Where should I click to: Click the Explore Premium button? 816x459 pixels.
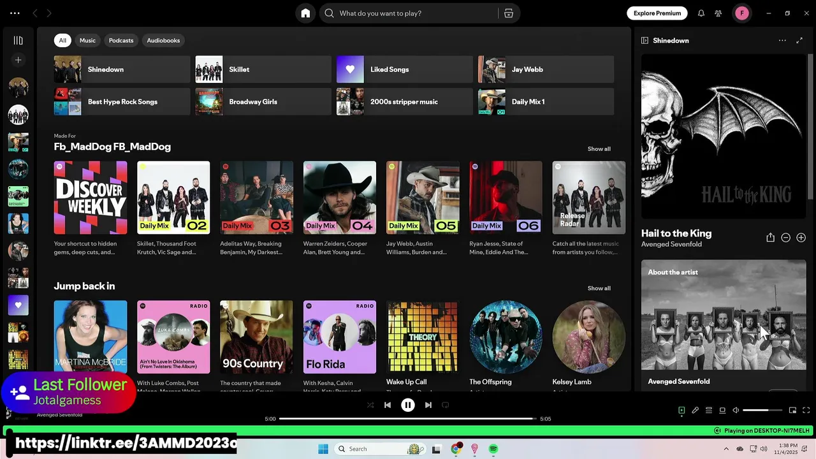[657, 13]
